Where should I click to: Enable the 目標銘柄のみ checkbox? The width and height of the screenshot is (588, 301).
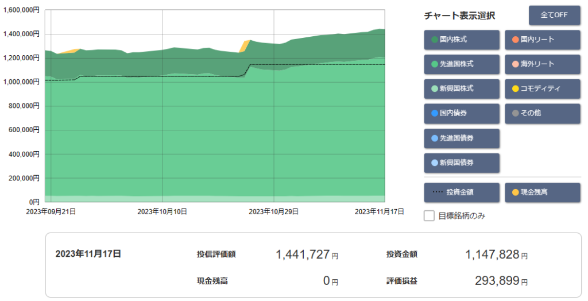pyautogui.click(x=429, y=216)
